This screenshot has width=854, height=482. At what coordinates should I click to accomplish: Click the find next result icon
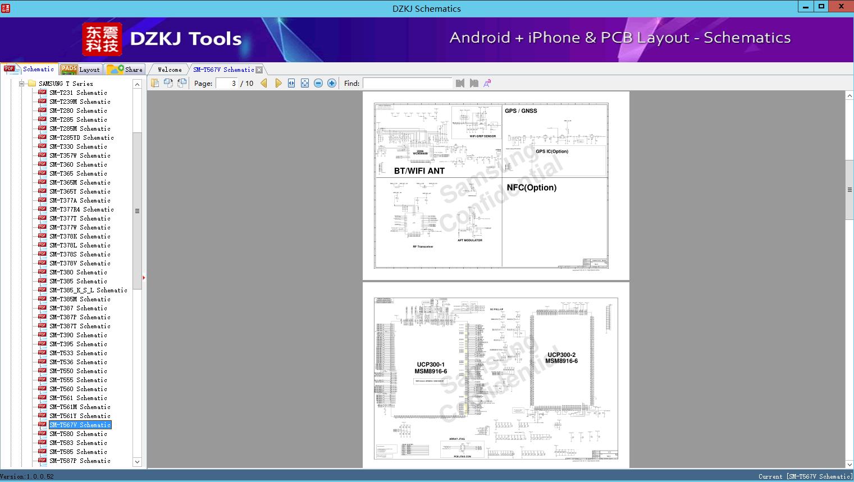tap(474, 83)
